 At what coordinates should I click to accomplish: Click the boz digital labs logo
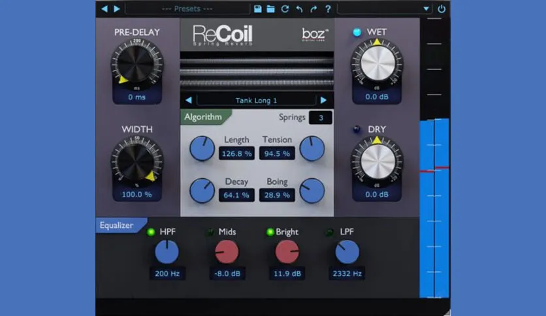point(314,35)
